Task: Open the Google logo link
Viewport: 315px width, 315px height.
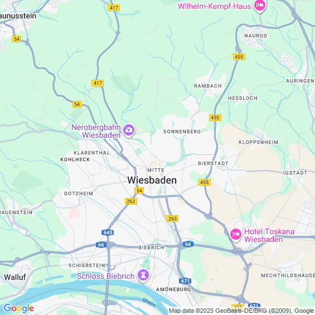Action: tap(19, 308)
